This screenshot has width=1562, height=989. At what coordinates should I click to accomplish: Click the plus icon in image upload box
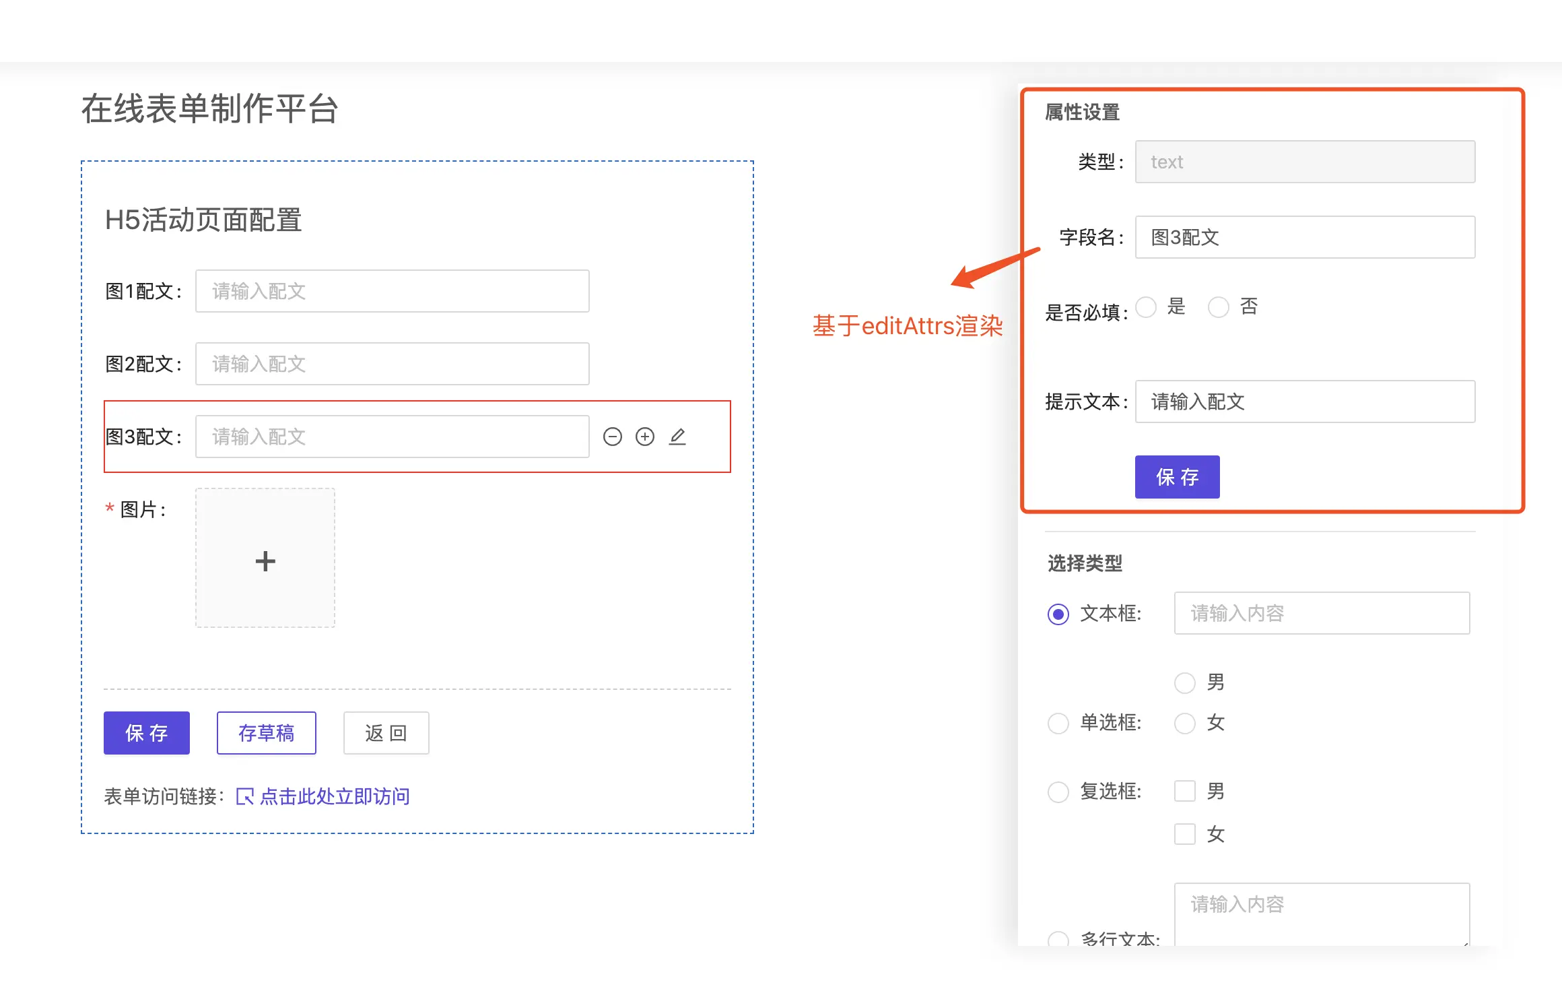(x=265, y=561)
